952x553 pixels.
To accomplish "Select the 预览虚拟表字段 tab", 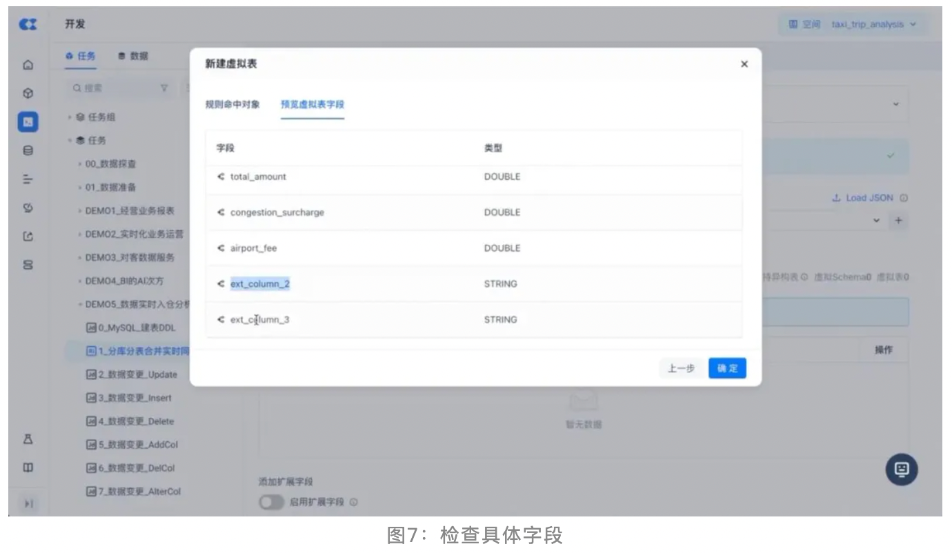I will point(312,105).
